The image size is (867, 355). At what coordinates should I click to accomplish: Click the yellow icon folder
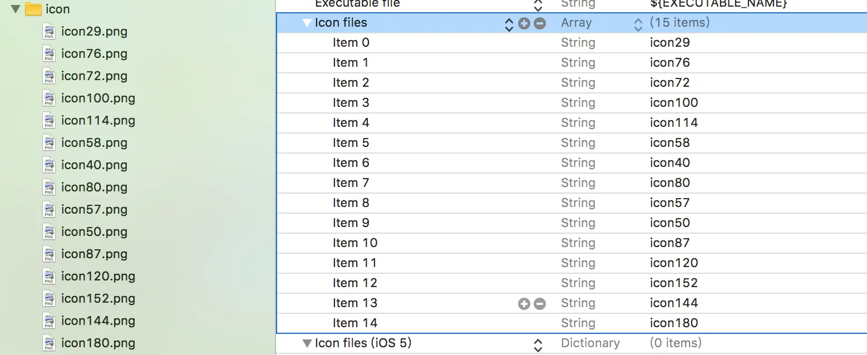pos(34,9)
